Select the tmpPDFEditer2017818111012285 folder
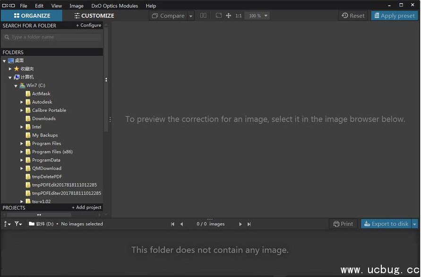The image size is (421, 277). pyautogui.click(x=66, y=193)
